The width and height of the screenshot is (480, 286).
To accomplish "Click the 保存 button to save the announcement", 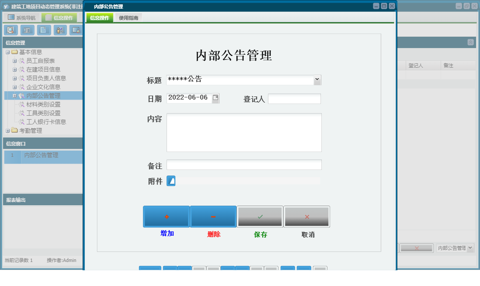I will click(260, 216).
